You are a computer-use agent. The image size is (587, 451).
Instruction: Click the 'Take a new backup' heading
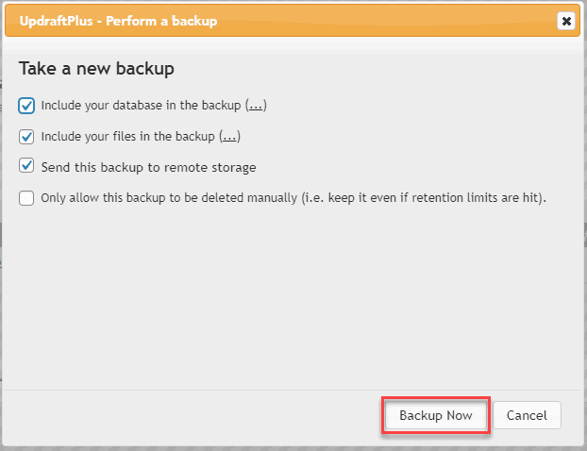96,69
